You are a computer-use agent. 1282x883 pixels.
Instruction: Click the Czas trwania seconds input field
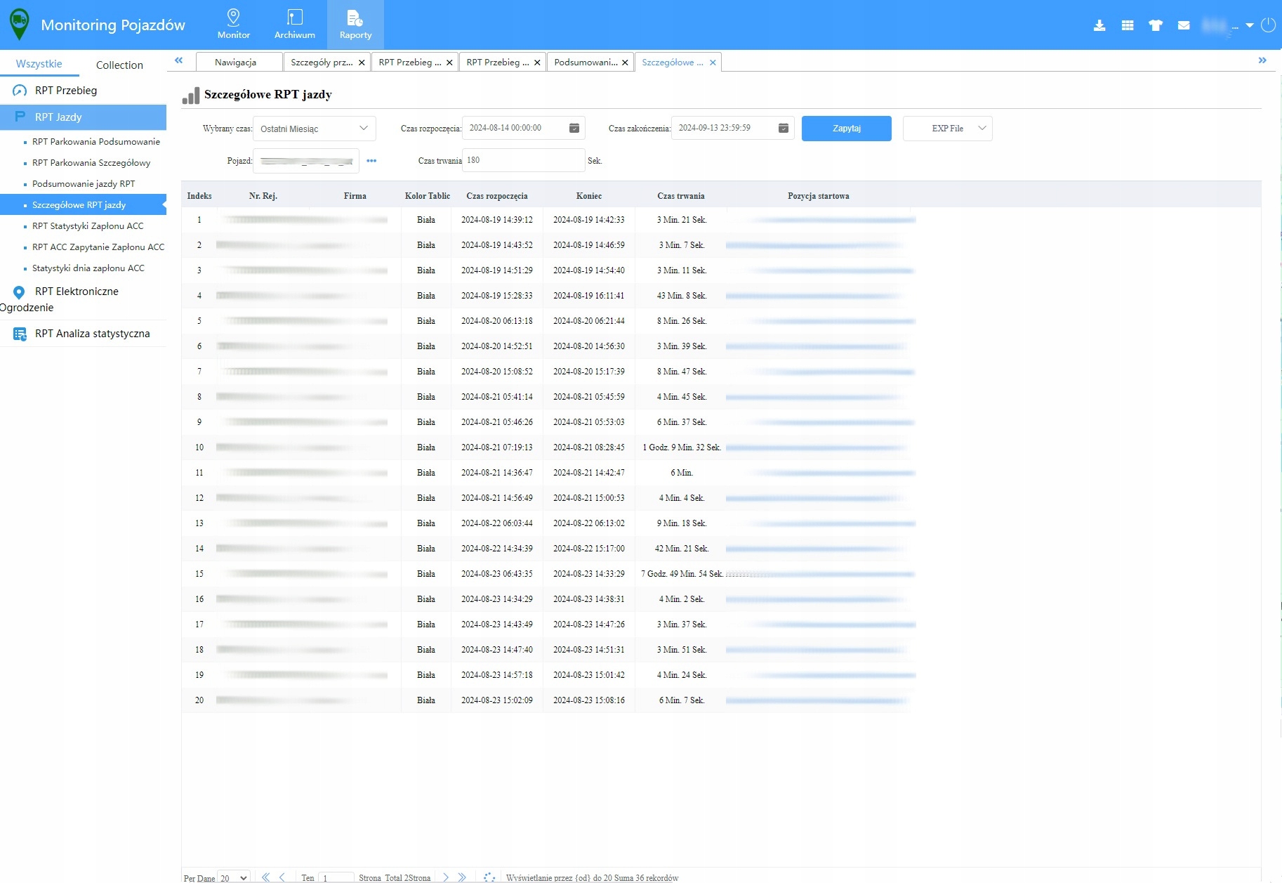tap(523, 160)
